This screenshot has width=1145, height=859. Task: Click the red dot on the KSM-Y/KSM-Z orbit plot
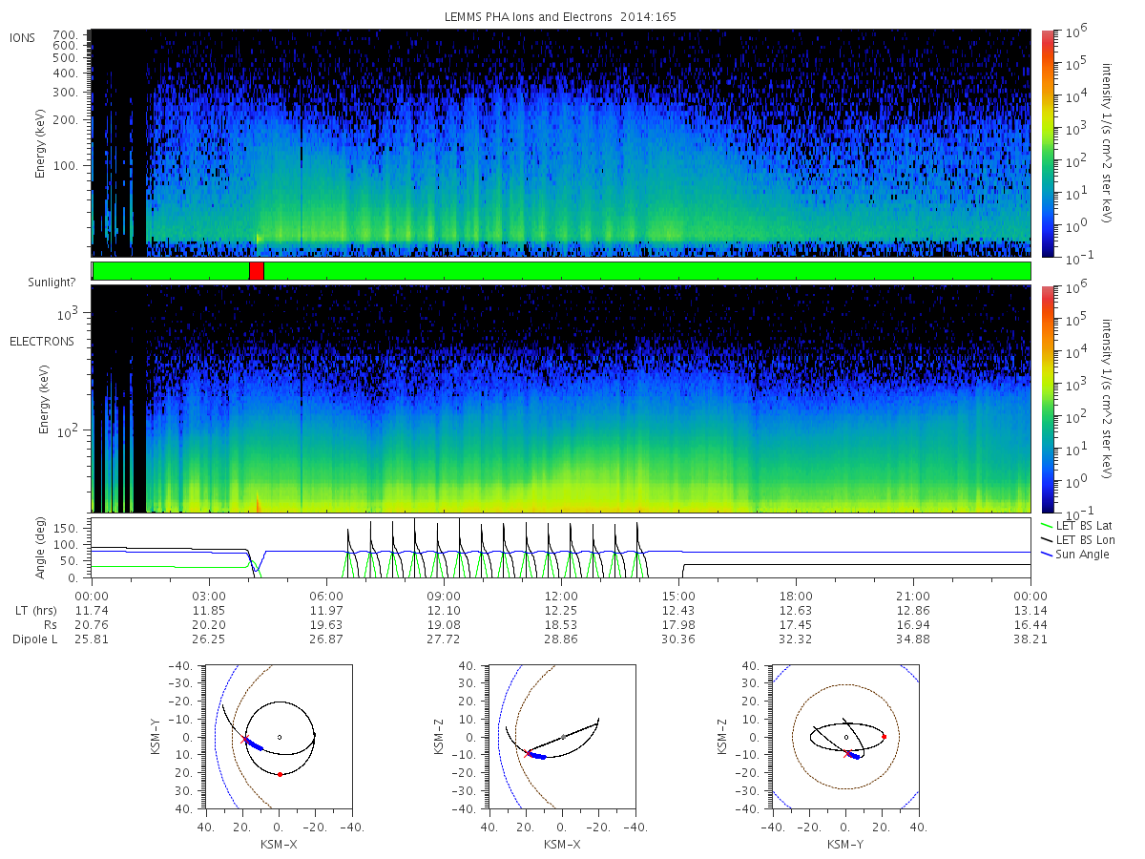[x=885, y=737]
